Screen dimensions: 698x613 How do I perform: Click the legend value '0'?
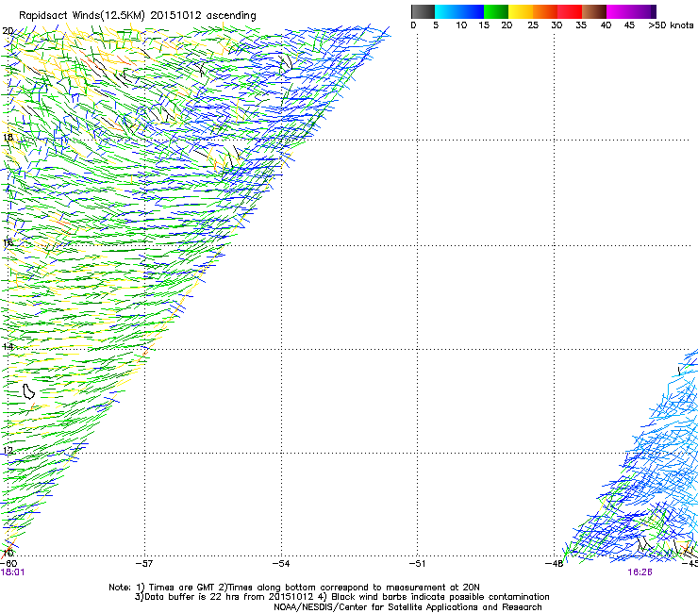click(x=413, y=25)
